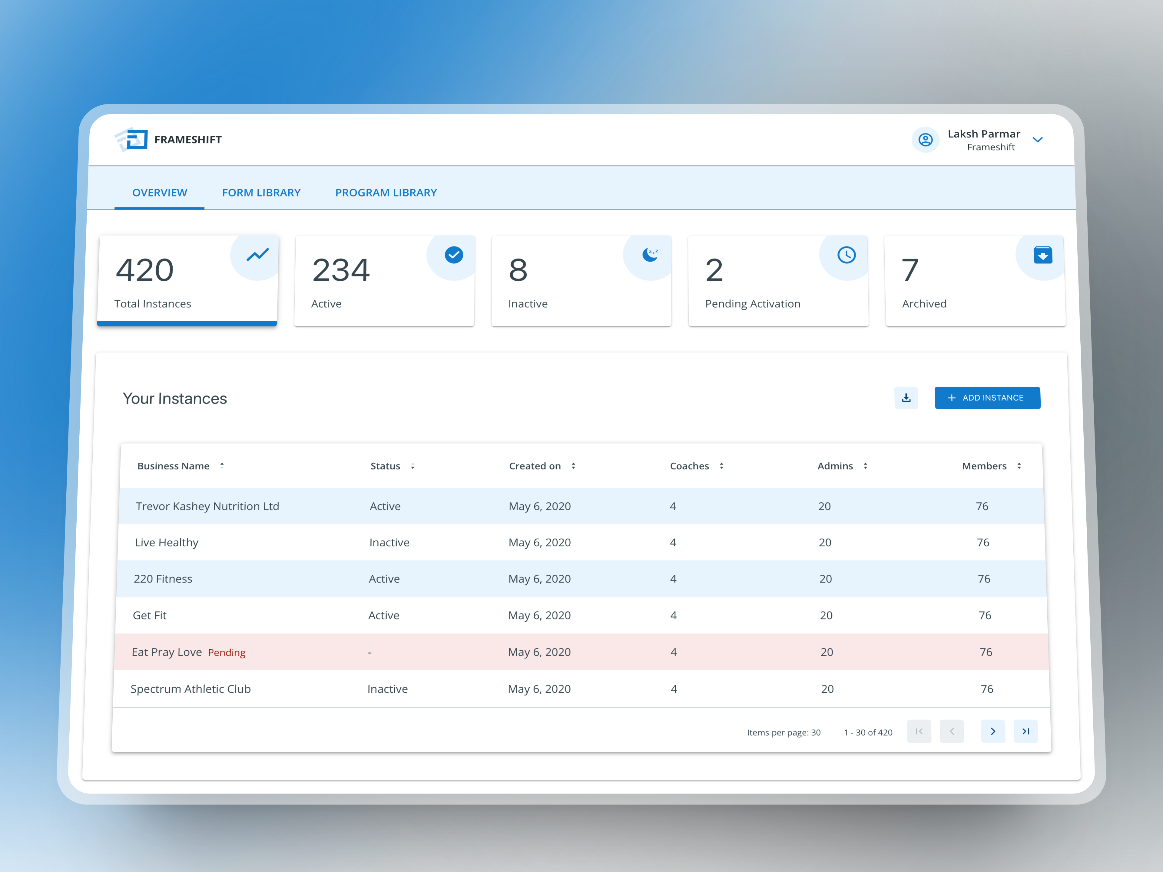Image resolution: width=1163 pixels, height=872 pixels.
Task: Jump to the last page of results
Action: (x=1026, y=731)
